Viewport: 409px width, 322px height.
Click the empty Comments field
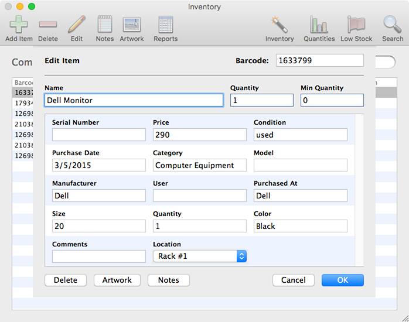pyautogui.click(x=99, y=256)
